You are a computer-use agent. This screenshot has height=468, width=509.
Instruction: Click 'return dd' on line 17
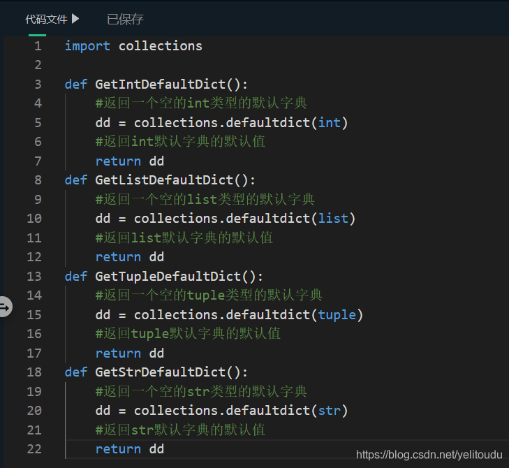click(130, 353)
